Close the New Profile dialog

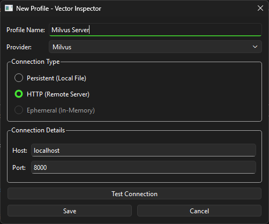[260, 8]
